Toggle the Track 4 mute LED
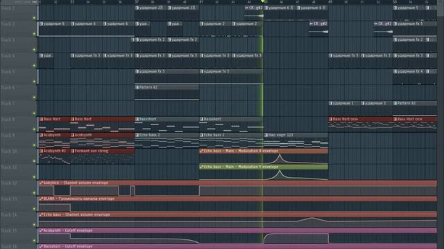This screenshot has height=249, width=444. click(35, 66)
